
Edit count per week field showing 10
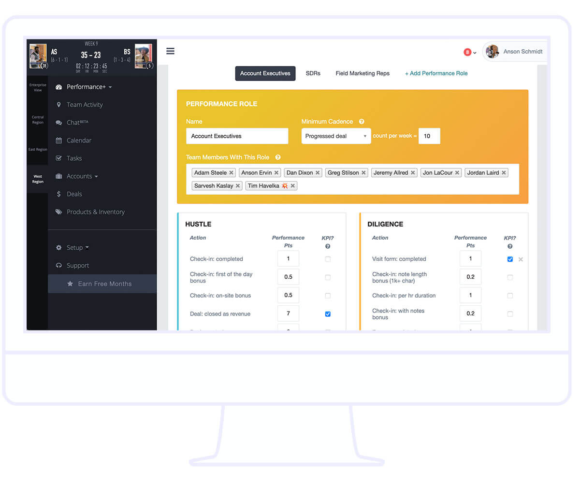430,136
